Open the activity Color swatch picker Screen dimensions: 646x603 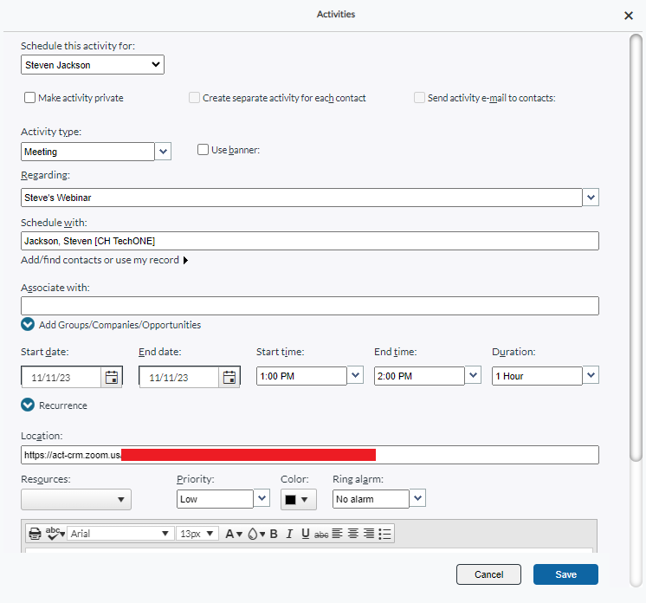tap(298, 500)
